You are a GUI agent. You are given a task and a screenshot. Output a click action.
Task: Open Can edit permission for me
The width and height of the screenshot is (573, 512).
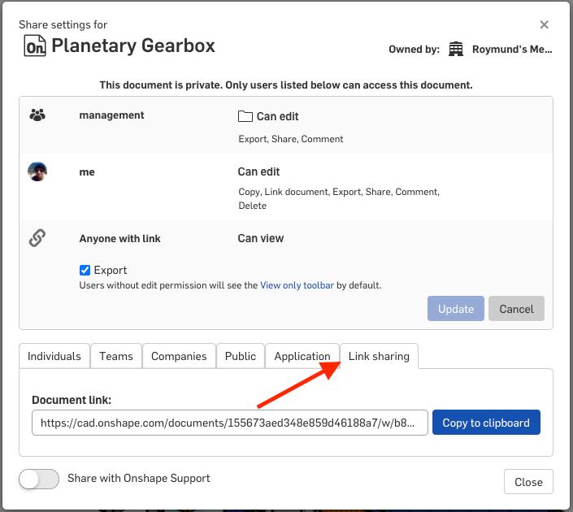coord(258,172)
